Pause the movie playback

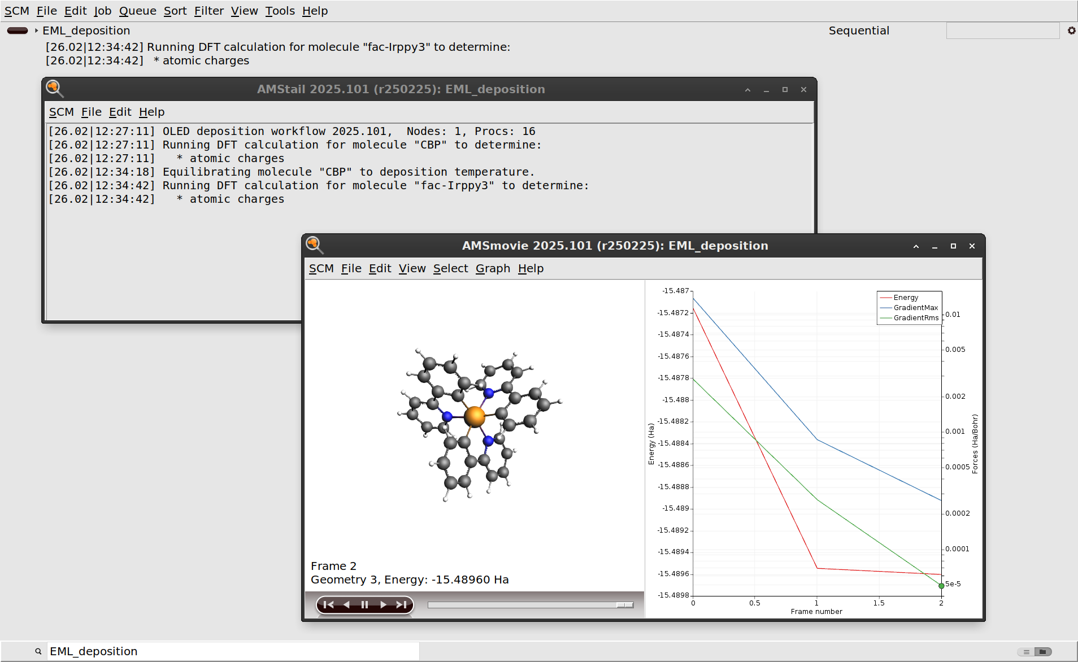364,605
